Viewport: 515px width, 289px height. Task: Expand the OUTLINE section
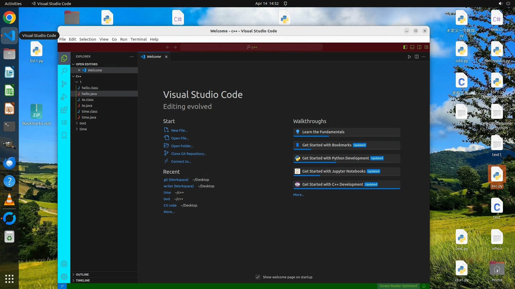82,275
